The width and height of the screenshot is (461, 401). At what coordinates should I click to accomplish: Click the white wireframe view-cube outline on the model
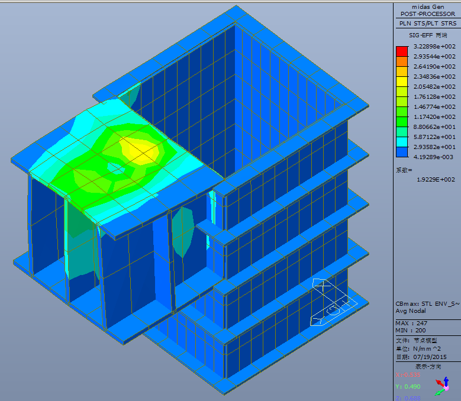pos(330,302)
